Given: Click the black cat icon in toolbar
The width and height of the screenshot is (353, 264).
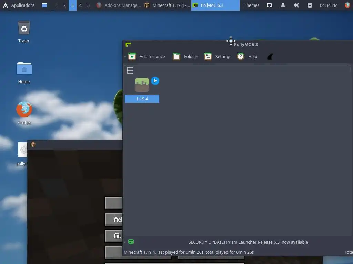Looking at the screenshot, I should point(270,57).
